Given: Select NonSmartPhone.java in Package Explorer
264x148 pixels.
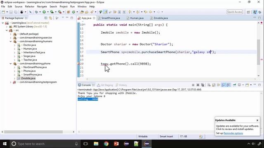Looking at the screenshot, I should coord(35,67).
